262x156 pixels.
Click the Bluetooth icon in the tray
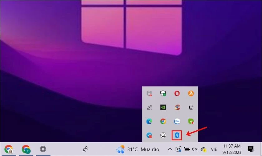177,135
